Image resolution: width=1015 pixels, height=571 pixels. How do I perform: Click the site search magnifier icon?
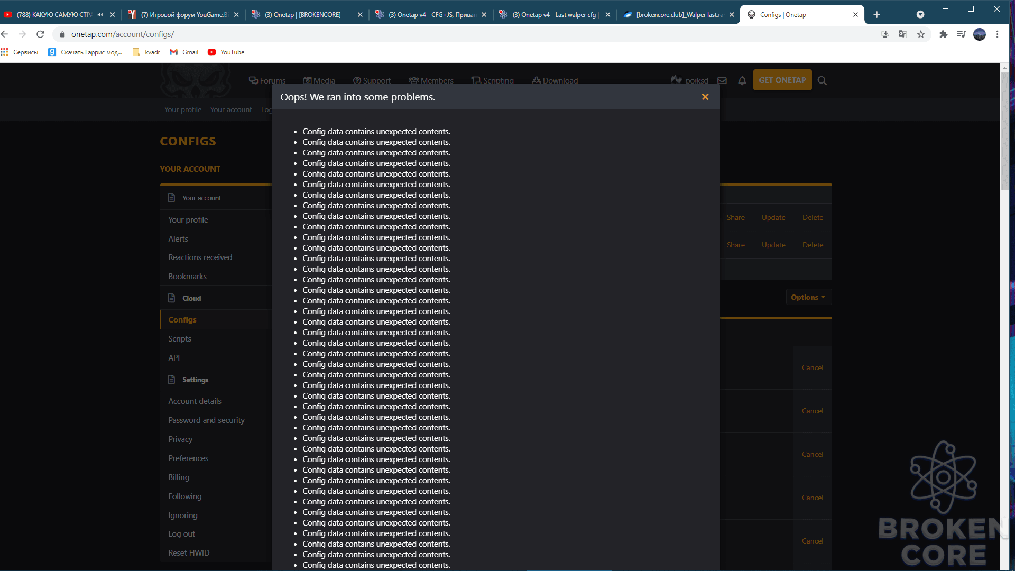(822, 80)
